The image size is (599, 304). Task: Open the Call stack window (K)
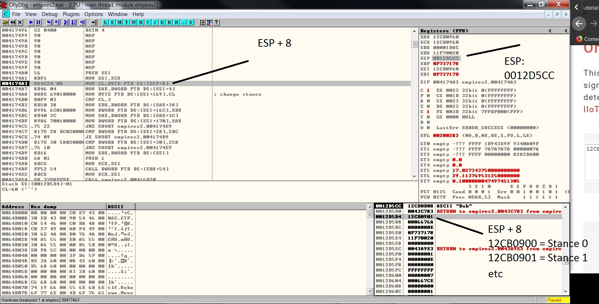tap(162, 22)
